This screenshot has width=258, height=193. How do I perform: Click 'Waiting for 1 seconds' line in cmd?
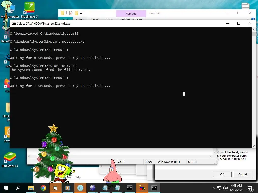click(x=60, y=86)
